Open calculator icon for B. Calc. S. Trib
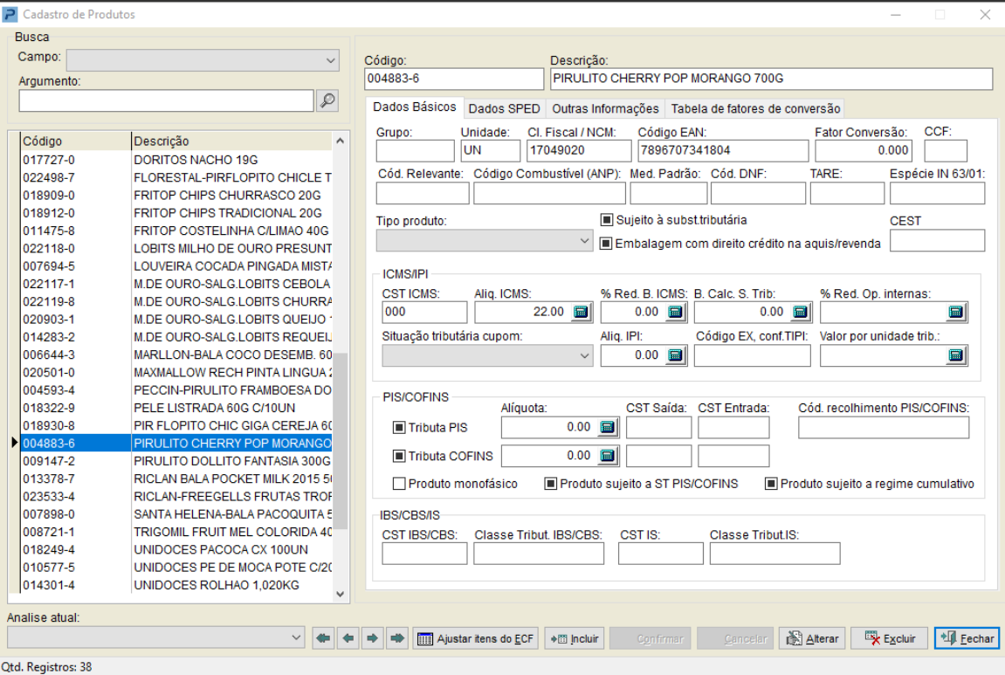 pyautogui.click(x=800, y=313)
